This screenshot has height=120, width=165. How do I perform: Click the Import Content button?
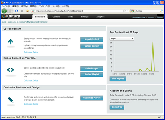click(x=92, y=39)
